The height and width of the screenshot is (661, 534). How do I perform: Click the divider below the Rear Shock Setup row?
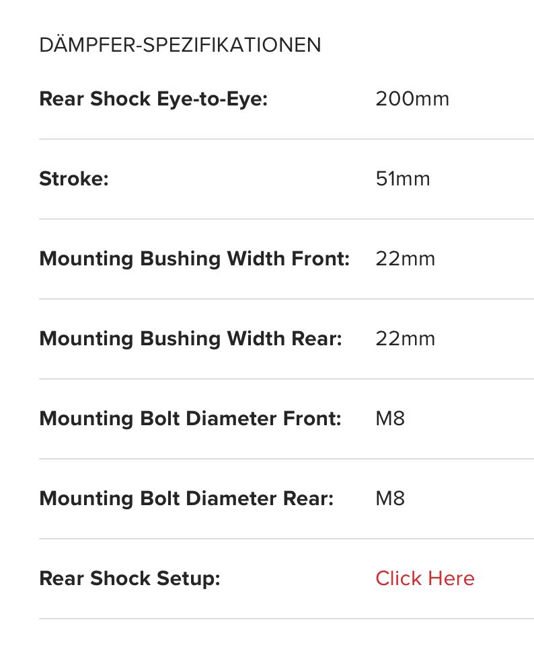click(286, 619)
